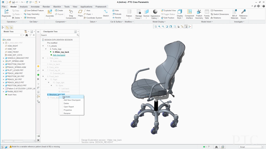The width and height of the screenshot is (266, 149).
Task: Click the Parameters button
Action: pyautogui.click(x=217, y=10)
